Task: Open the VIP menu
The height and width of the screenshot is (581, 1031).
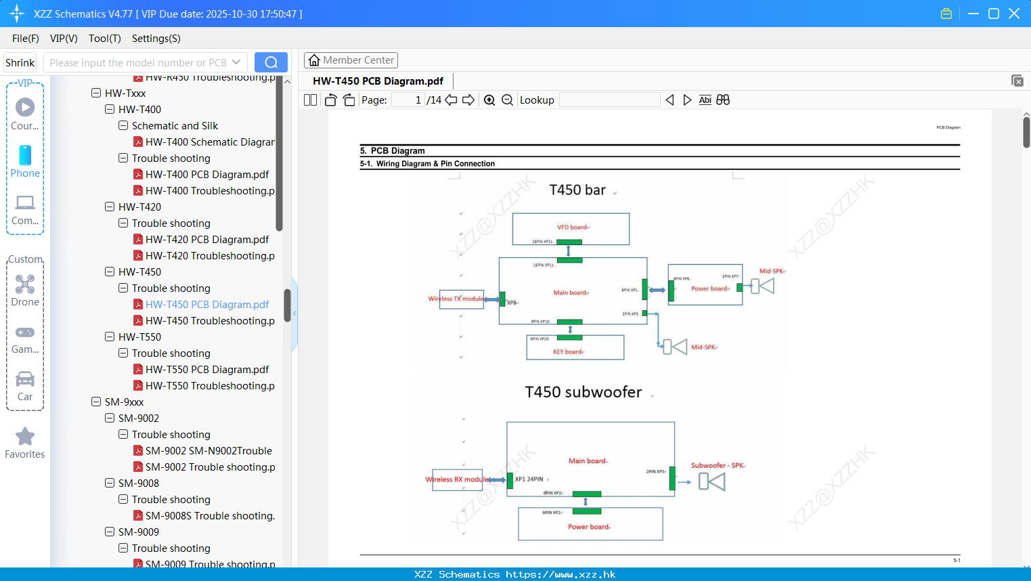Action: [x=63, y=39]
